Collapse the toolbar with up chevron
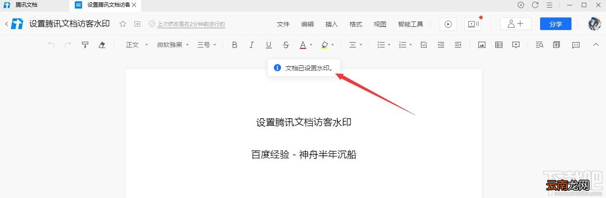This screenshot has width=606, height=198. point(596,44)
